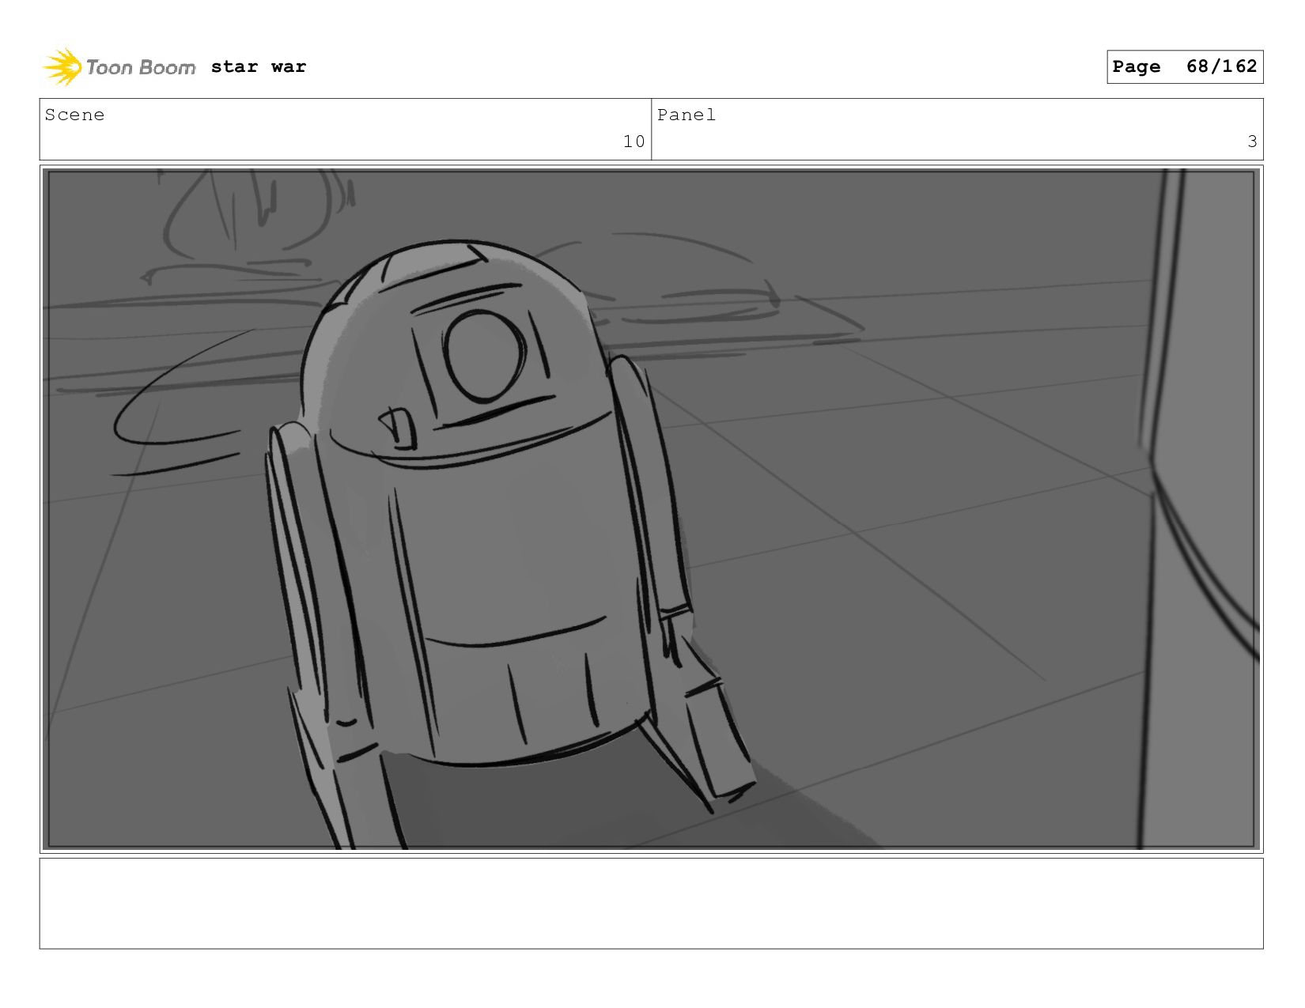This screenshot has width=1305, height=1008.
Task: Click the 'Page 68/162' page indicator
Action: pos(1185,66)
